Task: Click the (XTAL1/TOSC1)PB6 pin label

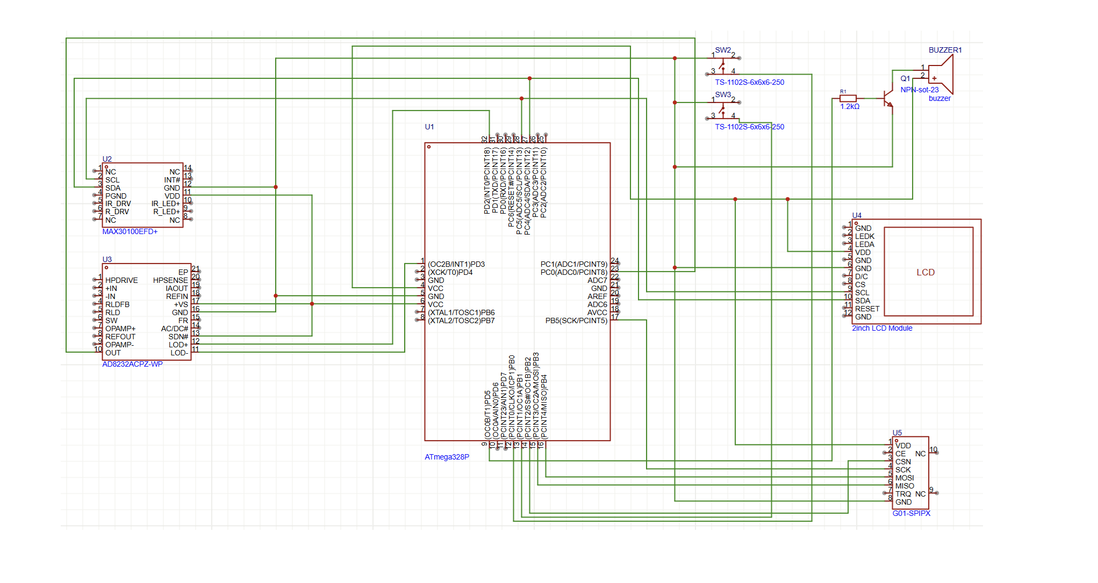Action: (461, 312)
